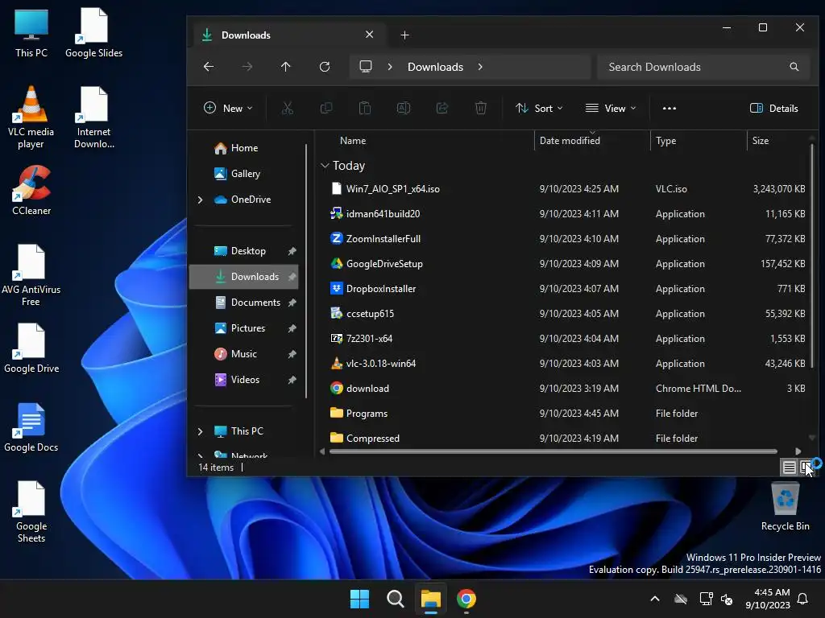Viewport: 825px width, 618px height.
Task: Collapse the Today group
Action: click(x=325, y=166)
